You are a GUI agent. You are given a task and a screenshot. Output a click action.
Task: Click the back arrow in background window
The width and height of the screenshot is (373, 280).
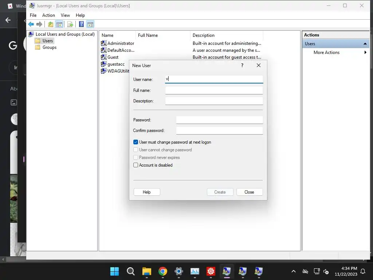[x=8, y=20]
